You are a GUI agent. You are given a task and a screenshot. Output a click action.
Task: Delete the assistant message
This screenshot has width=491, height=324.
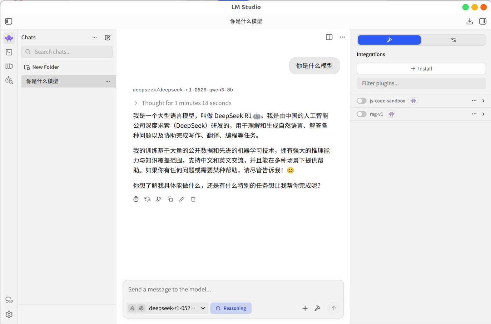click(x=193, y=199)
